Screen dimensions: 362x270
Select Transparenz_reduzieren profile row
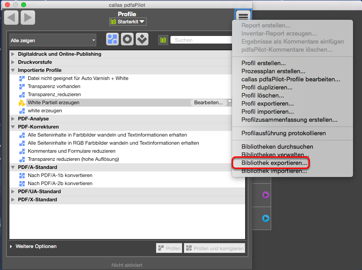tap(121, 94)
